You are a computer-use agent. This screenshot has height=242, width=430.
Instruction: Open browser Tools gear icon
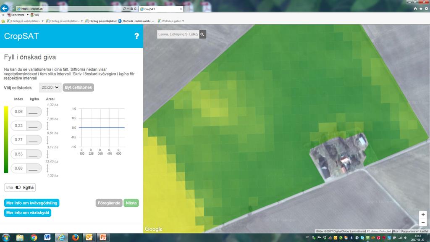[426, 9]
